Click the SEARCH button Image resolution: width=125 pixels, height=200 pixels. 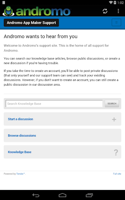pos(112,103)
